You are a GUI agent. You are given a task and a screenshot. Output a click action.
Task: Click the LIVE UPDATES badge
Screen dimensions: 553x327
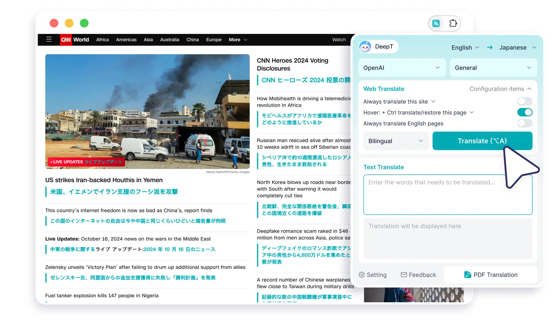86,162
